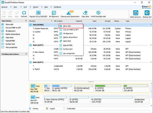Open the Wizard menu
153x113 pixels.
pos(36,7)
